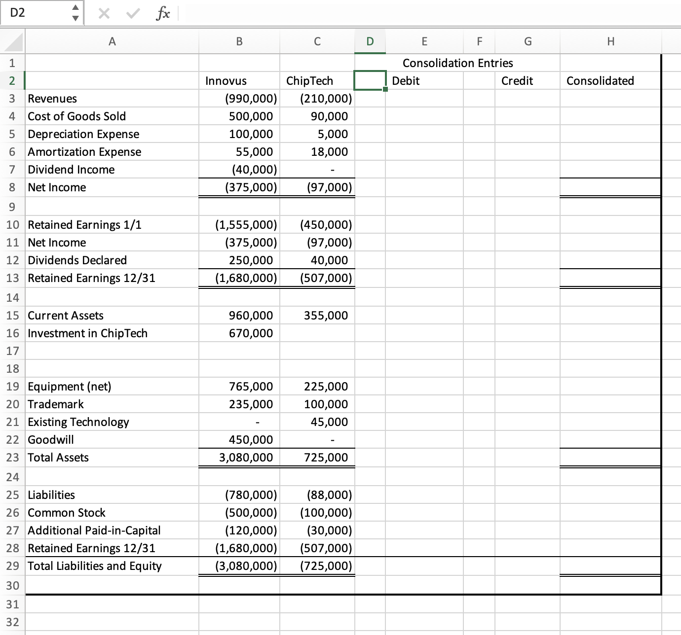Image resolution: width=681 pixels, height=635 pixels.
Task: Click the Cancel (X) formula bar icon
Action: (x=104, y=13)
